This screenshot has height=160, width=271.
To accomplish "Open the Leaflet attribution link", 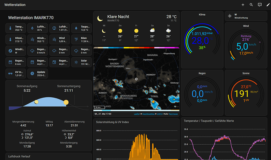I will [x=137, y=114].
